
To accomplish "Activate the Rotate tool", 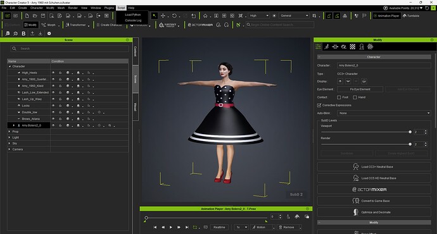I will (x=174, y=16).
